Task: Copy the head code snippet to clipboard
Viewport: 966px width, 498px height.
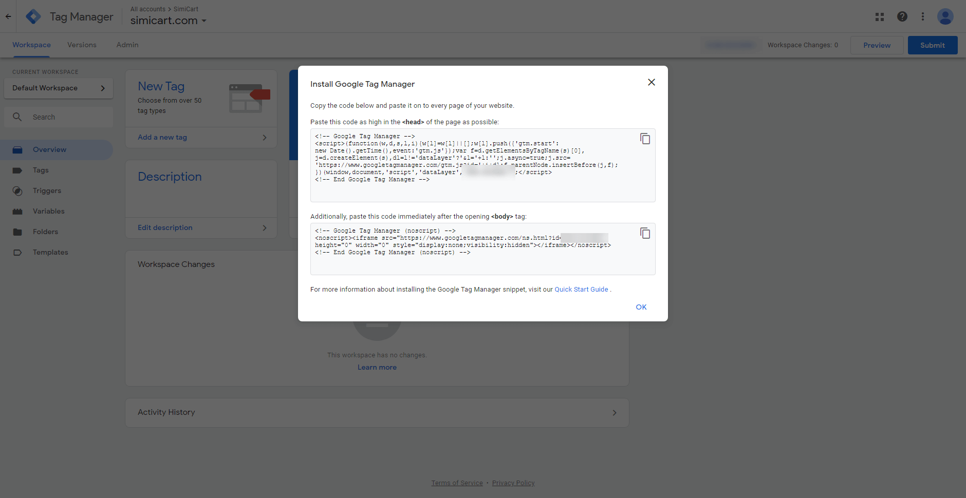Action: click(645, 139)
